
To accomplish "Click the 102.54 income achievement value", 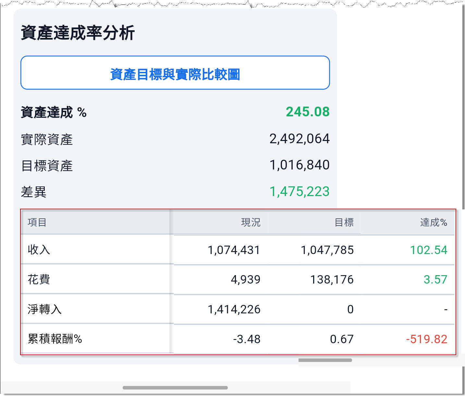I will 429,250.
